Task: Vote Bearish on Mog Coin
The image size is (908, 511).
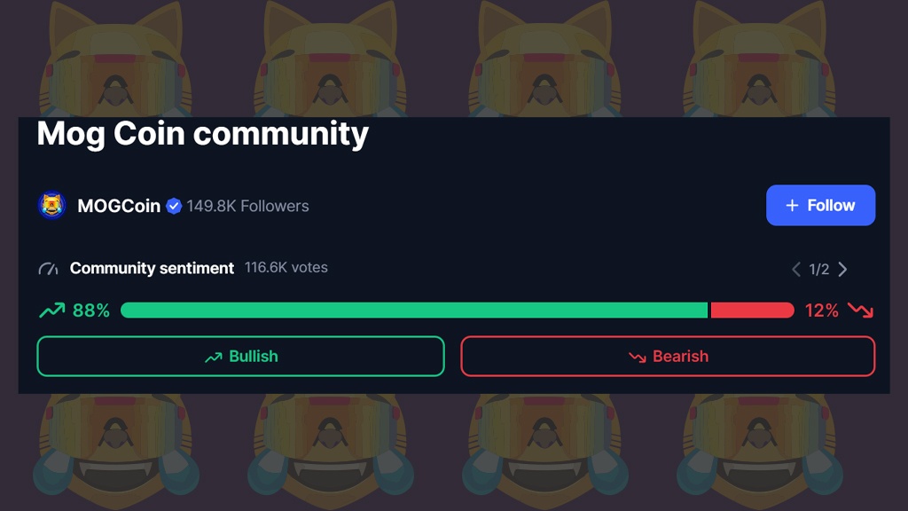Action: [668, 356]
